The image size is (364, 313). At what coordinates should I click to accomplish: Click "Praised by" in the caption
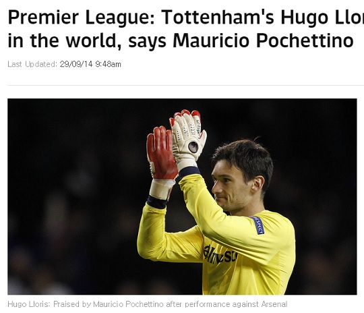(x=72, y=304)
